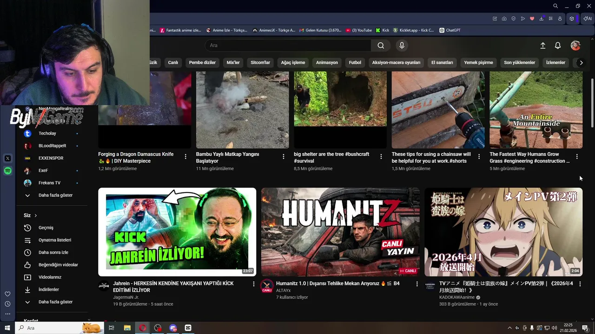This screenshot has height=334, width=595.
Task: Open Task View on taskbar
Action: (112, 328)
